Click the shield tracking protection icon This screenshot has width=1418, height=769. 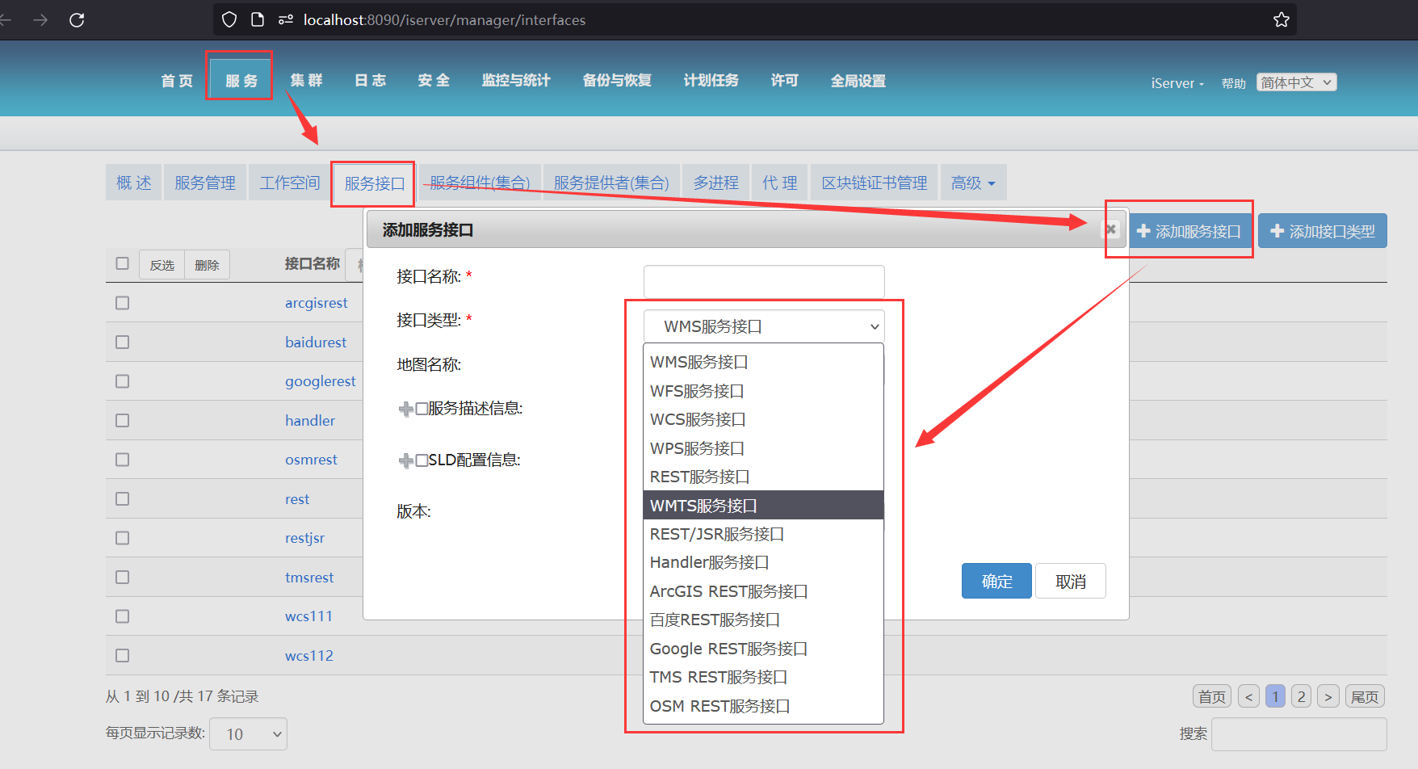(229, 20)
